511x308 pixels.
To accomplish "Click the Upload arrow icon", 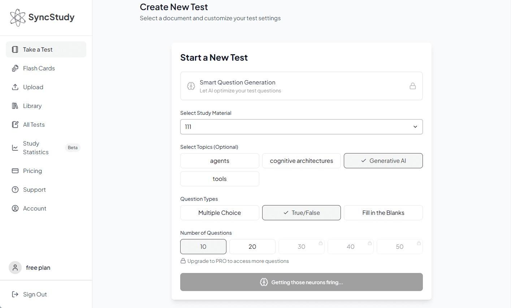I will click(15, 87).
